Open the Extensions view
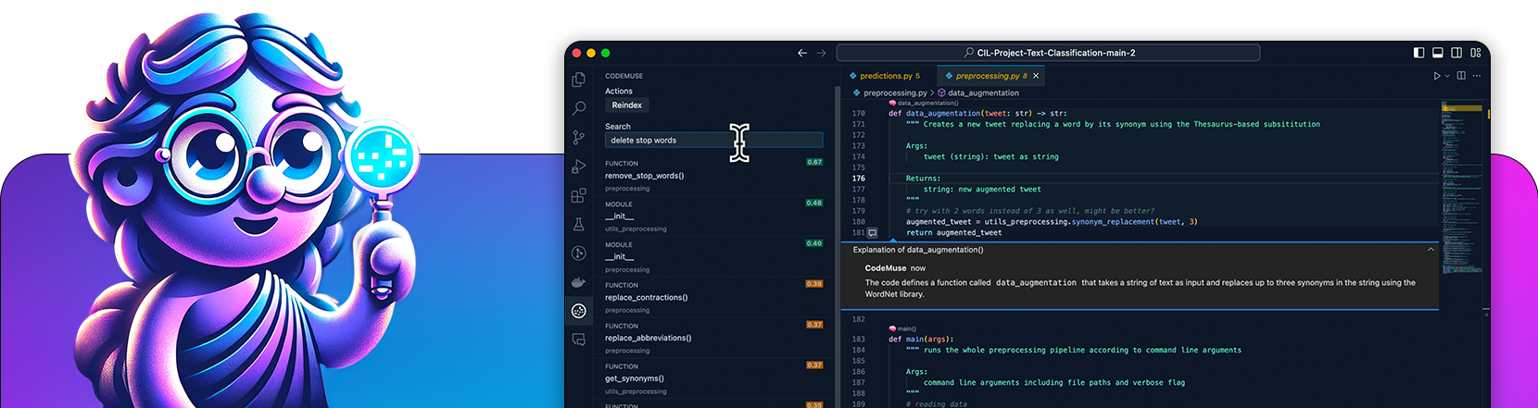 [579, 195]
